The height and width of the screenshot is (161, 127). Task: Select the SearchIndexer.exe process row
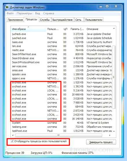(61, 58)
